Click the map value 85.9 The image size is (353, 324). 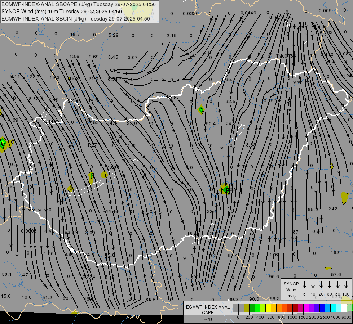[x=313, y=210]
